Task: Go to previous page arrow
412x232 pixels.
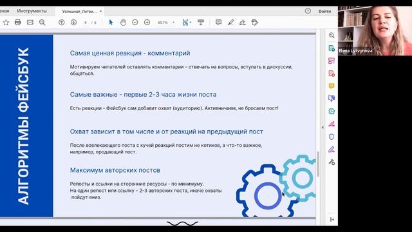Action: pos(62,23)
